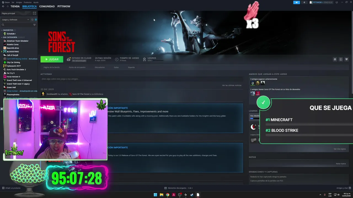
Task: Open advanced filter options icon
Action: click(34, 25)
